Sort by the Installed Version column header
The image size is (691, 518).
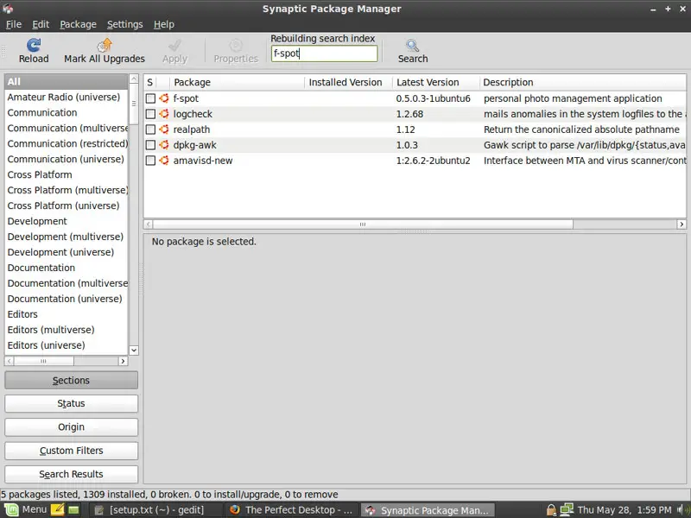pyautogui.click(x=348, y=82)
